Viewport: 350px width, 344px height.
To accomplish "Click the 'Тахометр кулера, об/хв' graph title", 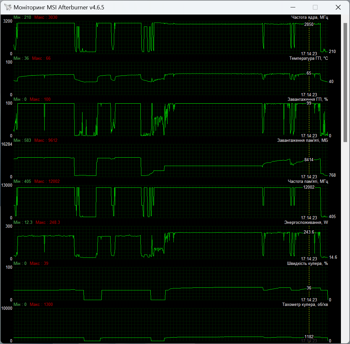I will [305, 305].
